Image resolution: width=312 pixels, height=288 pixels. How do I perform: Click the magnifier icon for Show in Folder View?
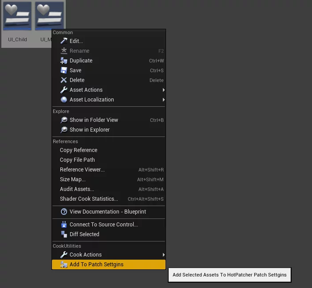pos(64,120)
